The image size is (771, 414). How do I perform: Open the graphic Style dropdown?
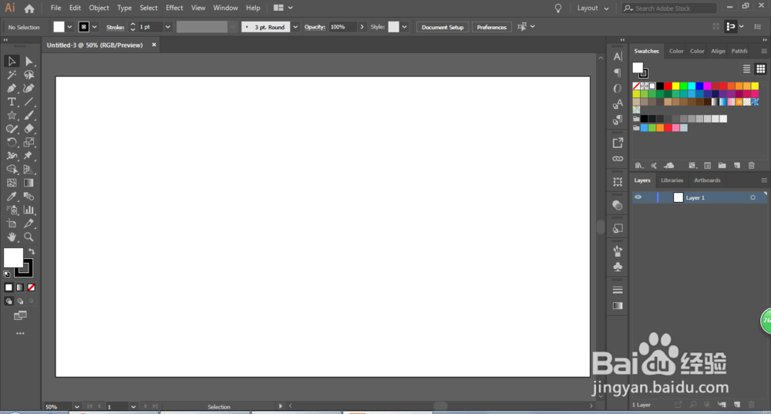[x=404, y=27]
